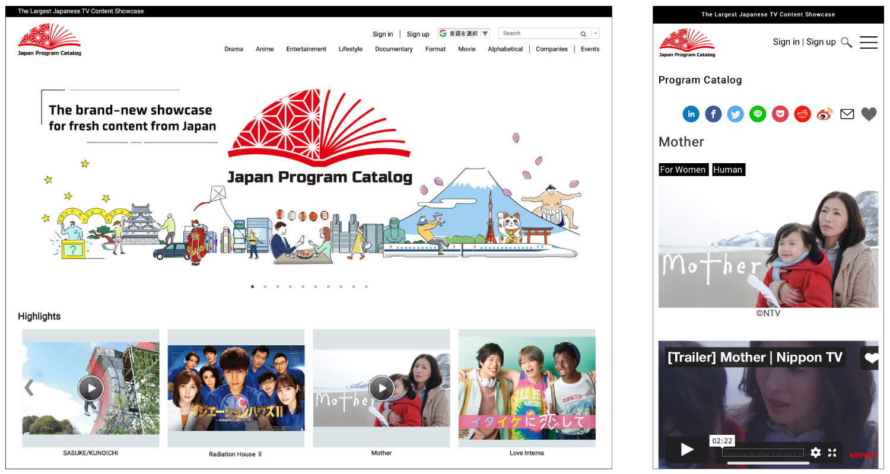This screenshot has width=890, height=474.
Task: Tap Sign in on the mobile header
Action: click(x=786, y=42)
